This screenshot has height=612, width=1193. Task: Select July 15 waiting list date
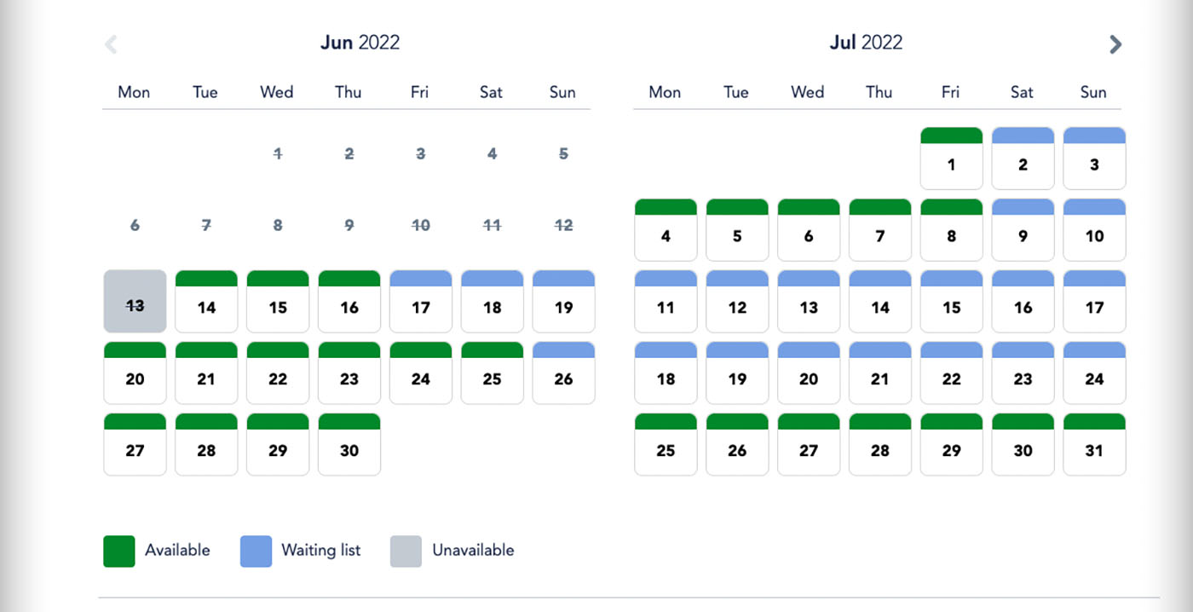tap(952, 301)
